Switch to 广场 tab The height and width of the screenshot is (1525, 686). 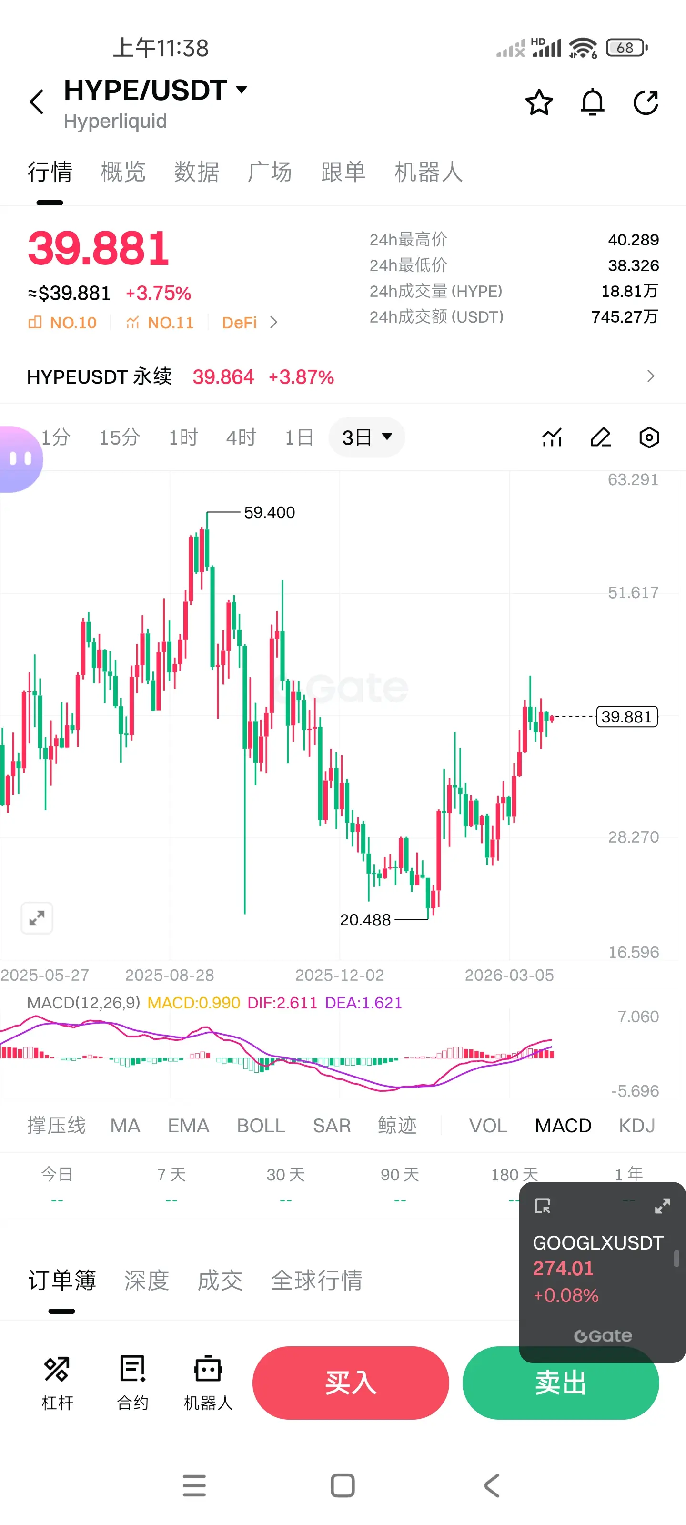tap(270, 172)
